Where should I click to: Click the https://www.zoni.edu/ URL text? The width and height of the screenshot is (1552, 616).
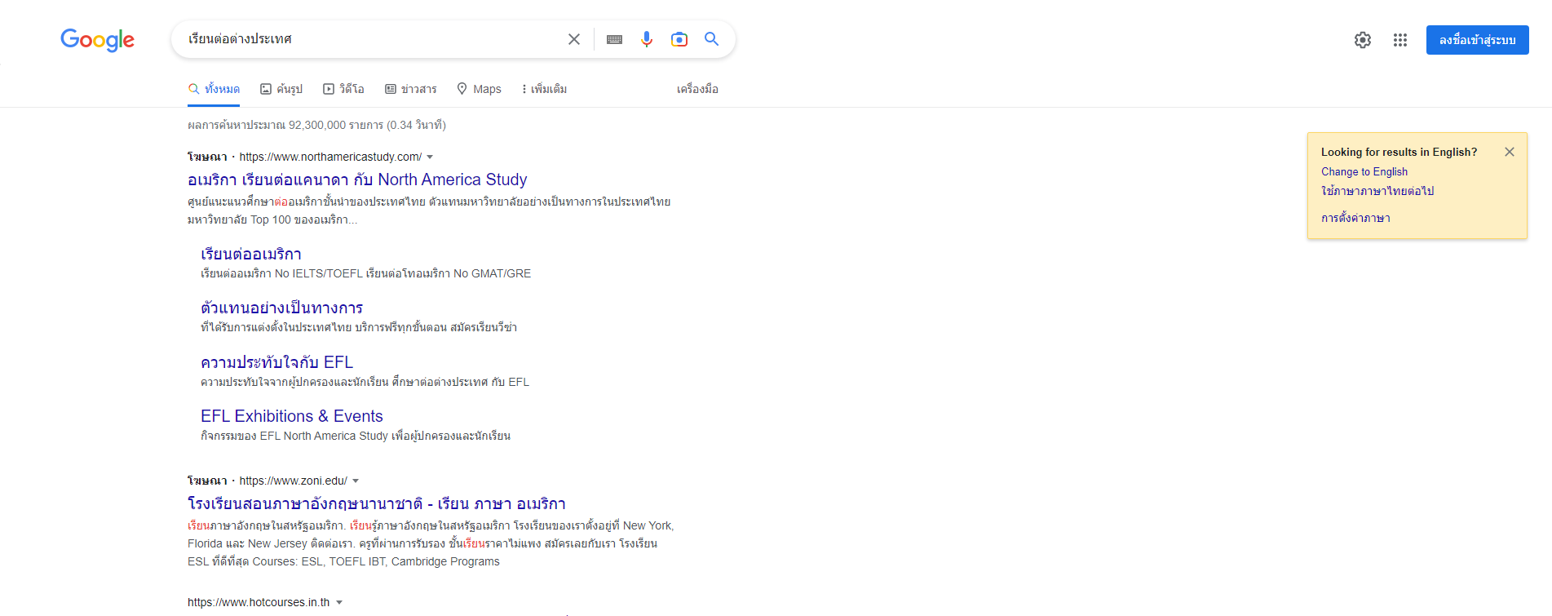coord(294,481)
